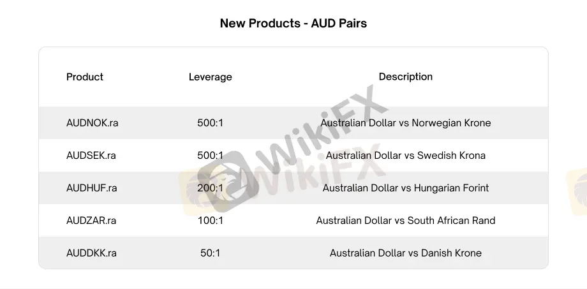
Task: Click the "New Products - AUD Pairs" title
Action: point(293,24)
